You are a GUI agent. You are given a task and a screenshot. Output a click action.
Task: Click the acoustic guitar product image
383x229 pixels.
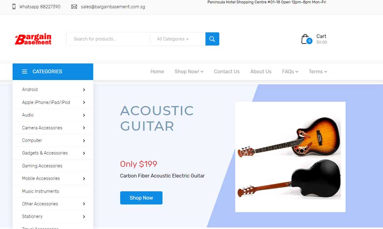[290, 157]
